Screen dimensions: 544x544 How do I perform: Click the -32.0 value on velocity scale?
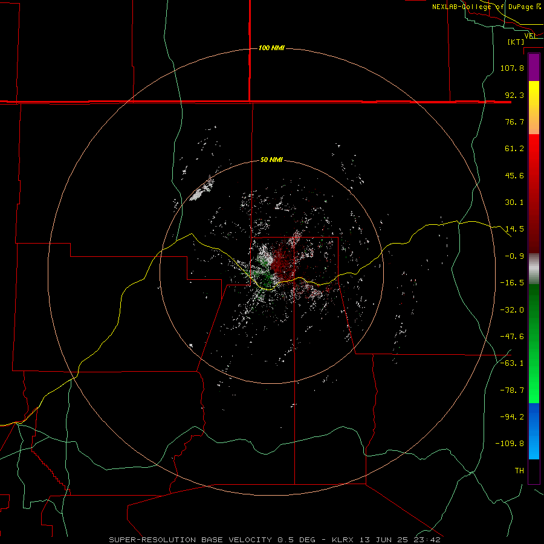(512, 310)
